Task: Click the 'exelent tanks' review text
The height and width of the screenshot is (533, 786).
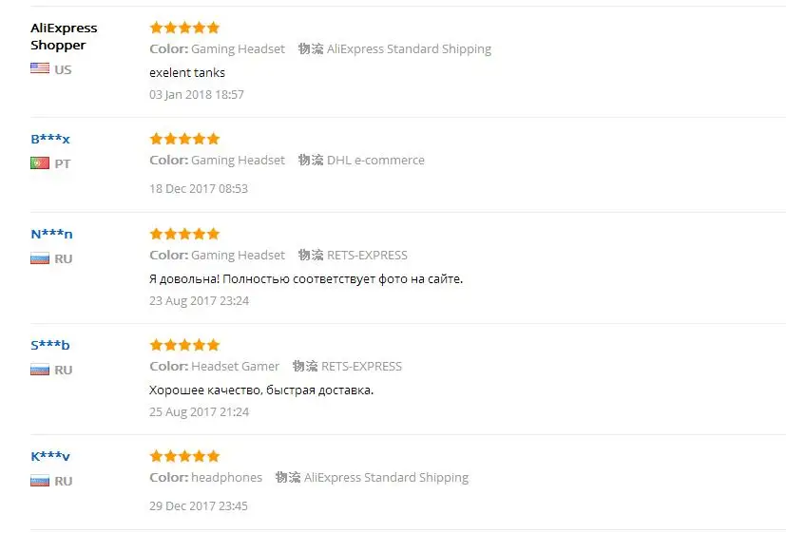Action: 187,72
